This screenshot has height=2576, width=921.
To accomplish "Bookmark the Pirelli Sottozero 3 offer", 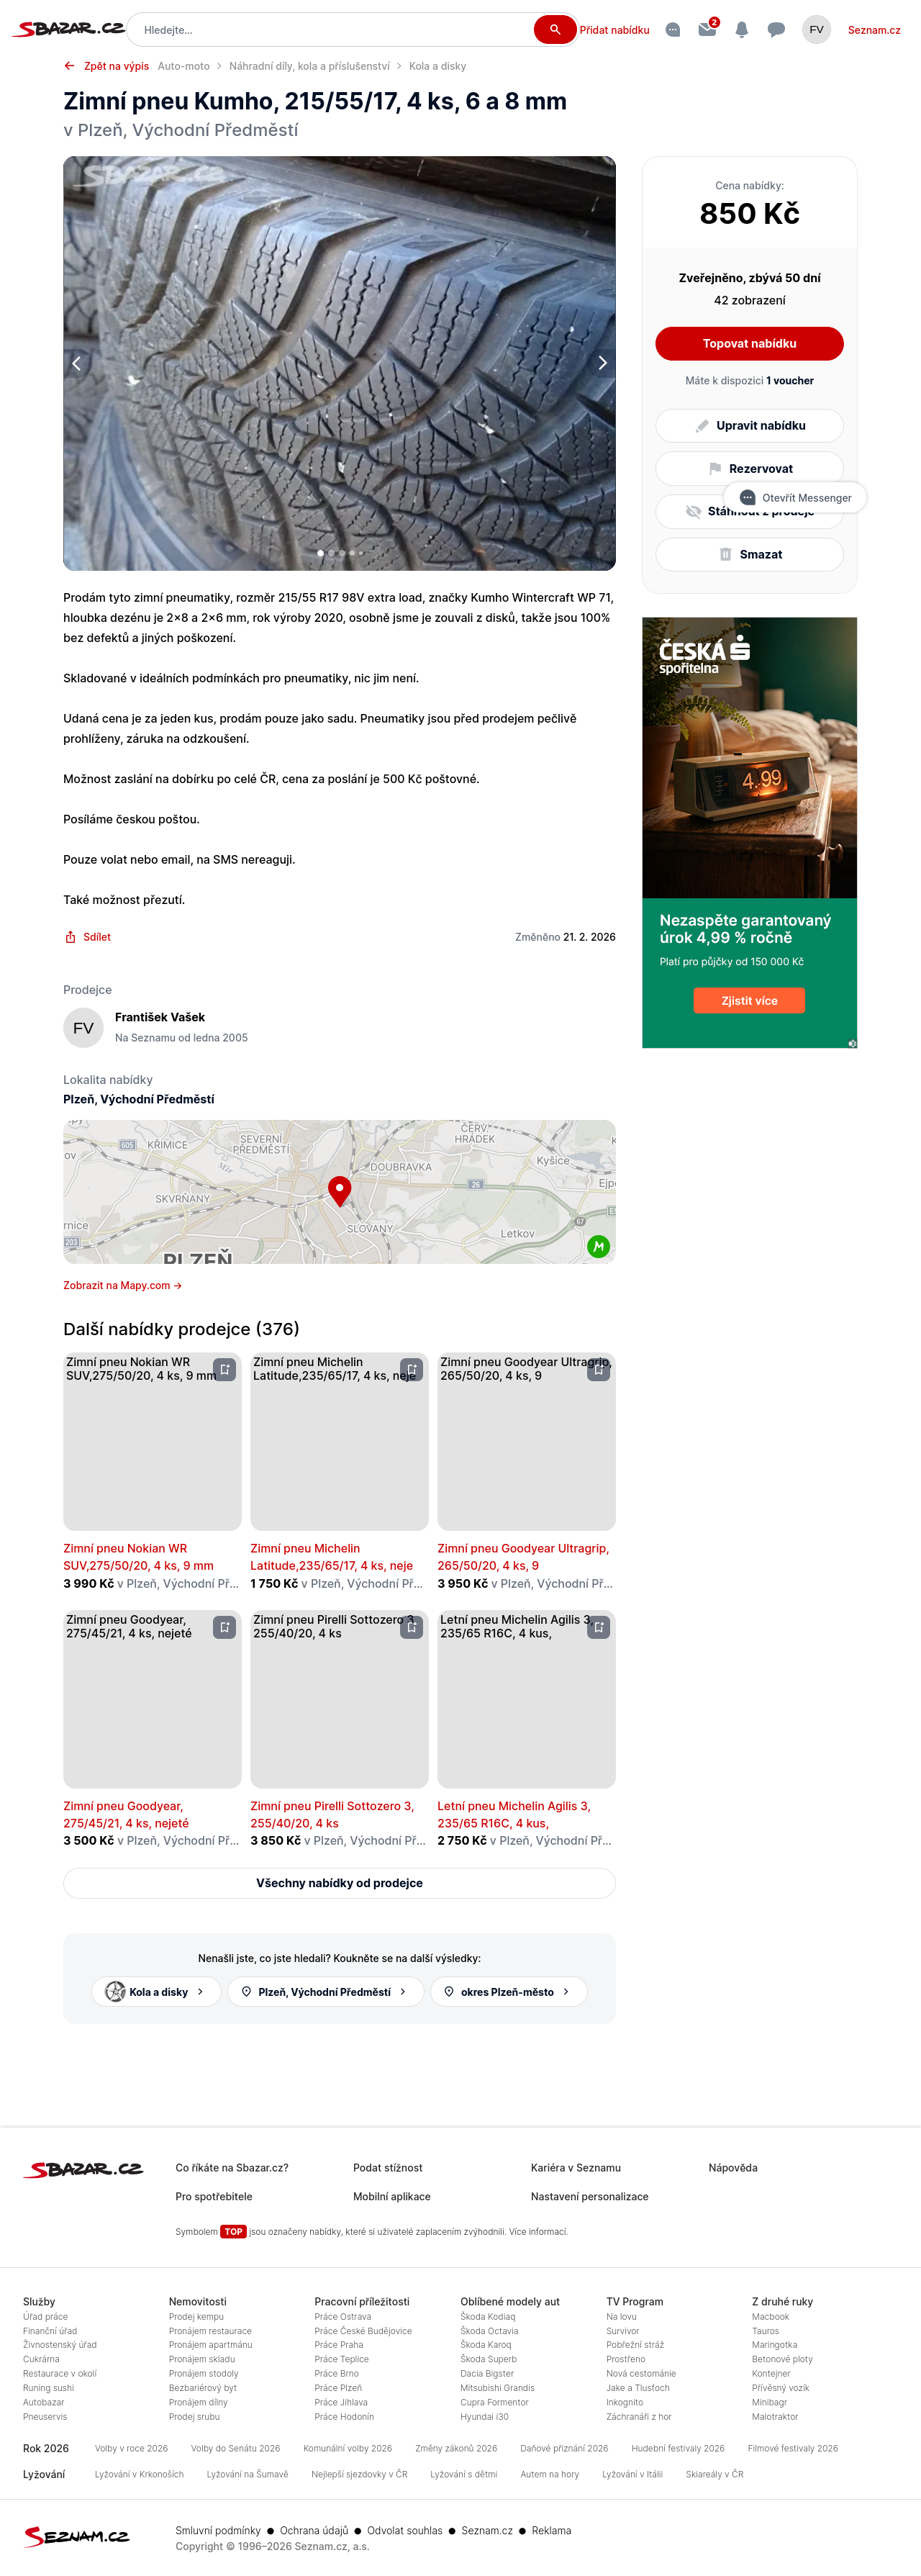I will (x=411, y=1627).
